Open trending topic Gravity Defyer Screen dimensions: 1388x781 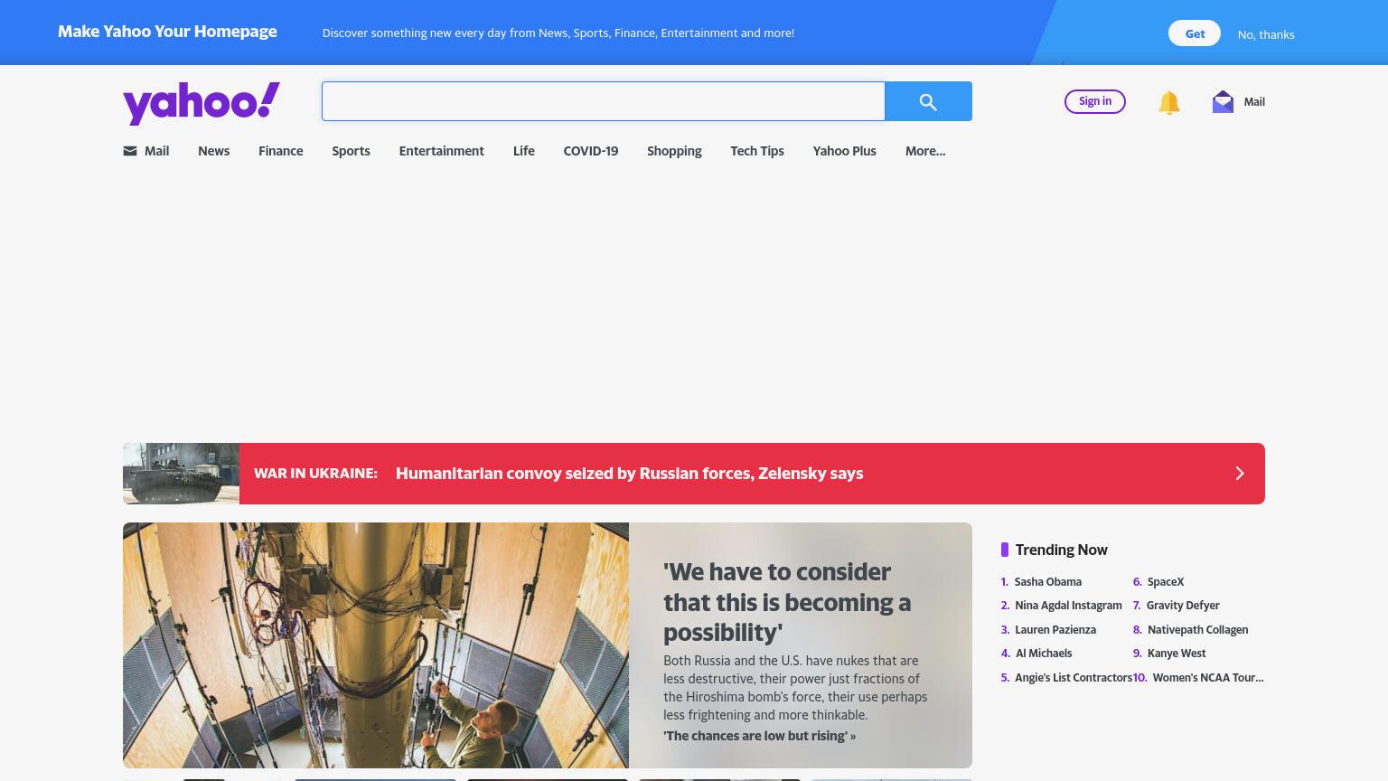click(1183, 606)
